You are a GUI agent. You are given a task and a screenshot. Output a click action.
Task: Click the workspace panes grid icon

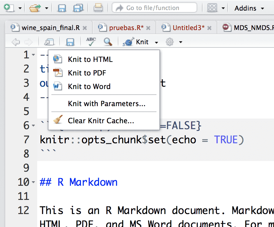tap(212, 8)
